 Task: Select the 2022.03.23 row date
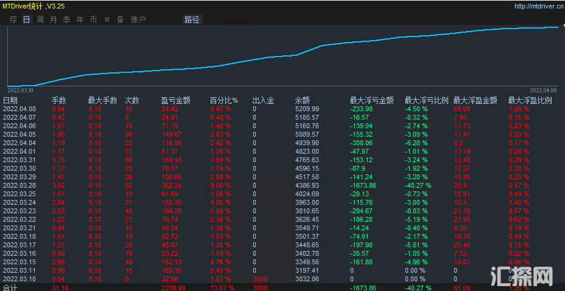click(19, 211)
